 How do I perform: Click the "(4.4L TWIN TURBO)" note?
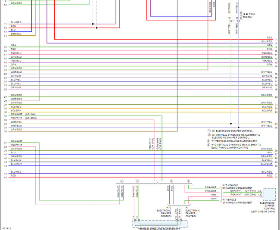pyautogui.click(x=249, y=16)
